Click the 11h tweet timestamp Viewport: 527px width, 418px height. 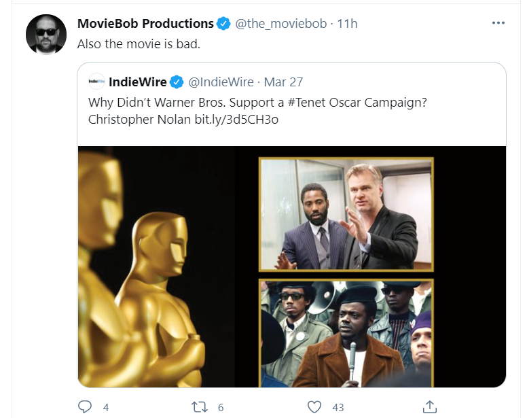(347, 24)
